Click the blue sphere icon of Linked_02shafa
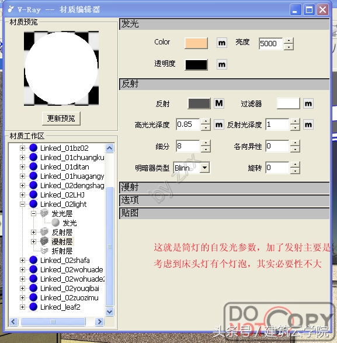This screenshot has width=337, height=343. [33, 260]
